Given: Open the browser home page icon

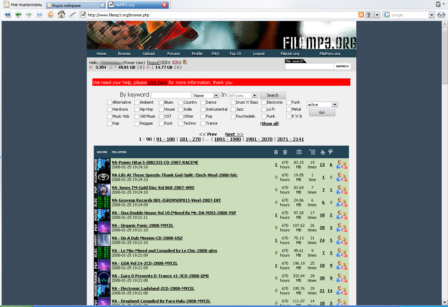Looking at the screenshot, I should tap(61, 15).
